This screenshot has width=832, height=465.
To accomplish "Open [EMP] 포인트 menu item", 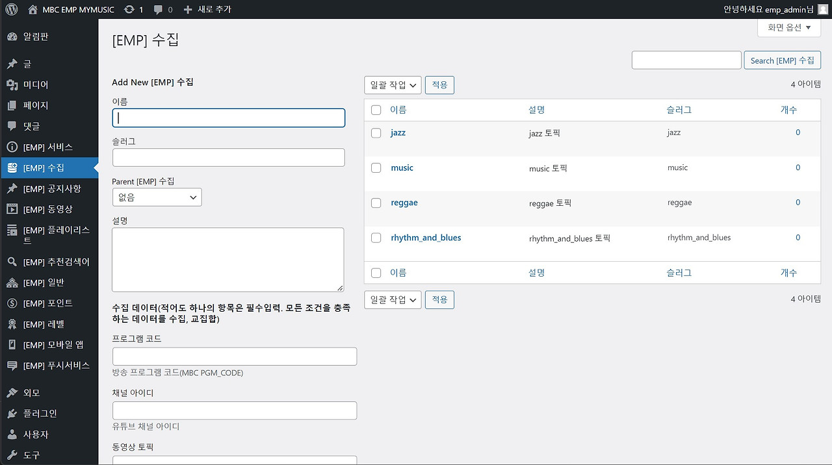I will coord(48,303).
